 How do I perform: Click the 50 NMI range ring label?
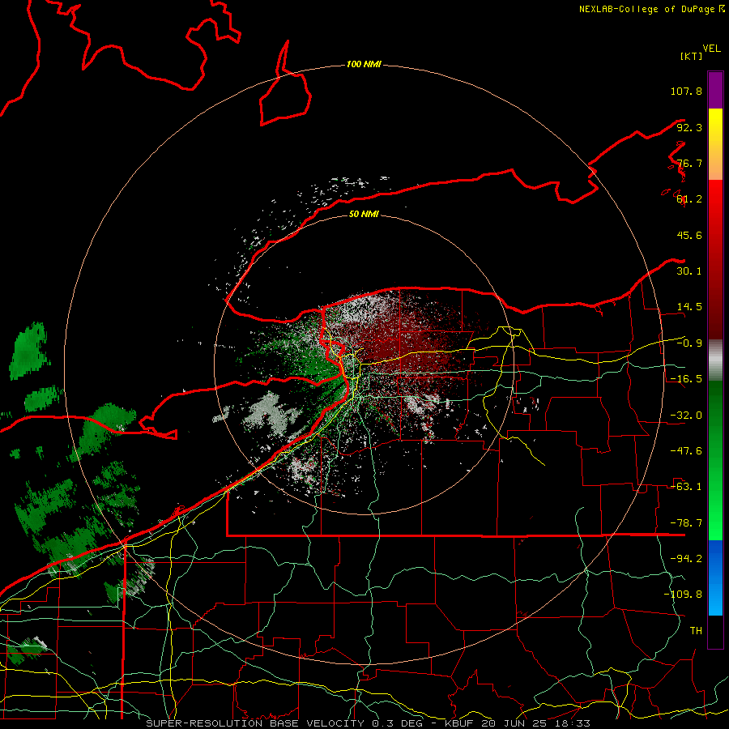tap(364, 215)
